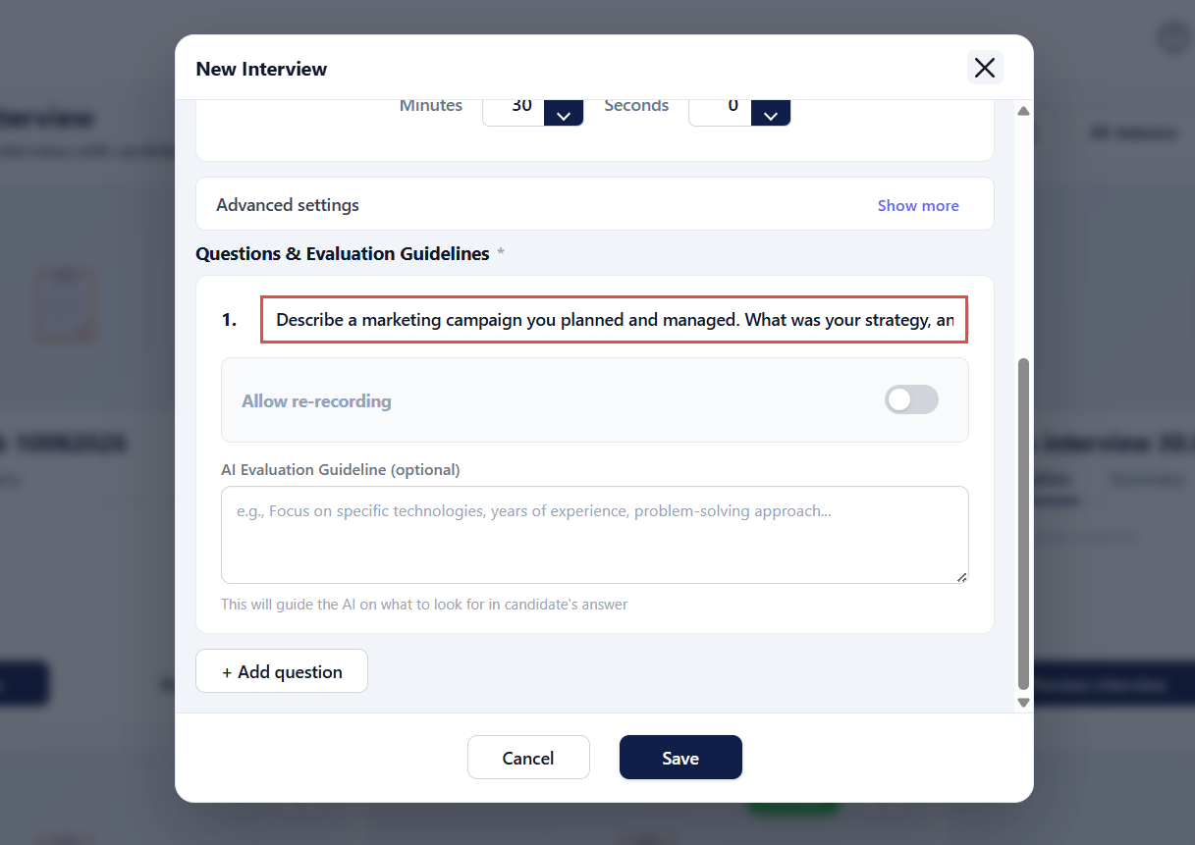Image resolution: width=1195 pixels, height=845 pixels.
Task: Click the textarea resize handle
Action: 961,577
